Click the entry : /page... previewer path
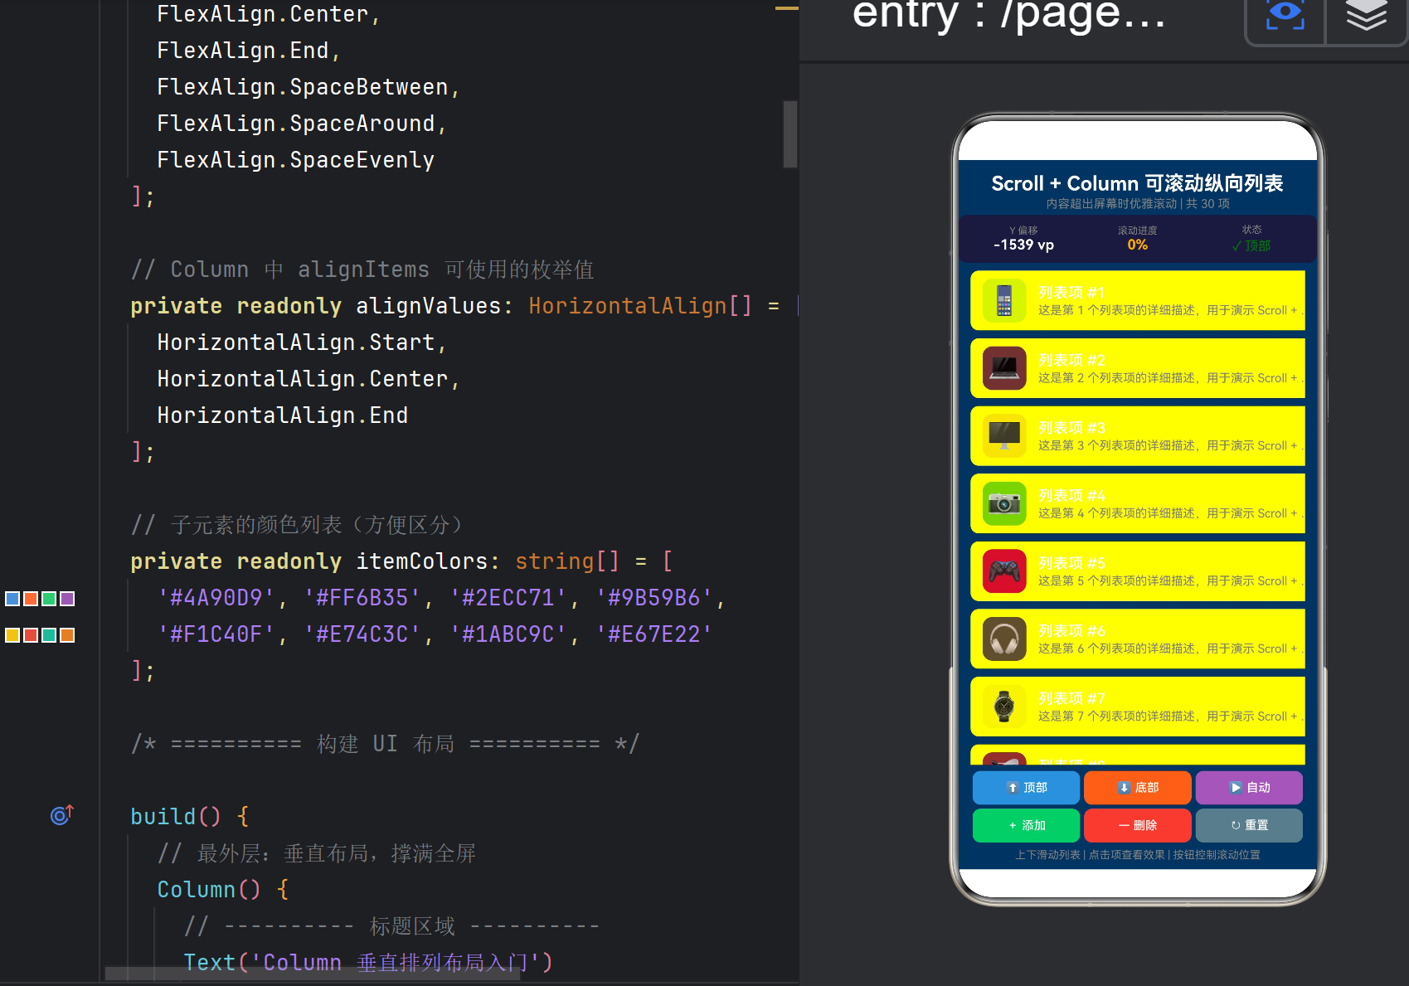This screenshot has height=986, width=1409. pyautogui.click(x=1009, y=14)
